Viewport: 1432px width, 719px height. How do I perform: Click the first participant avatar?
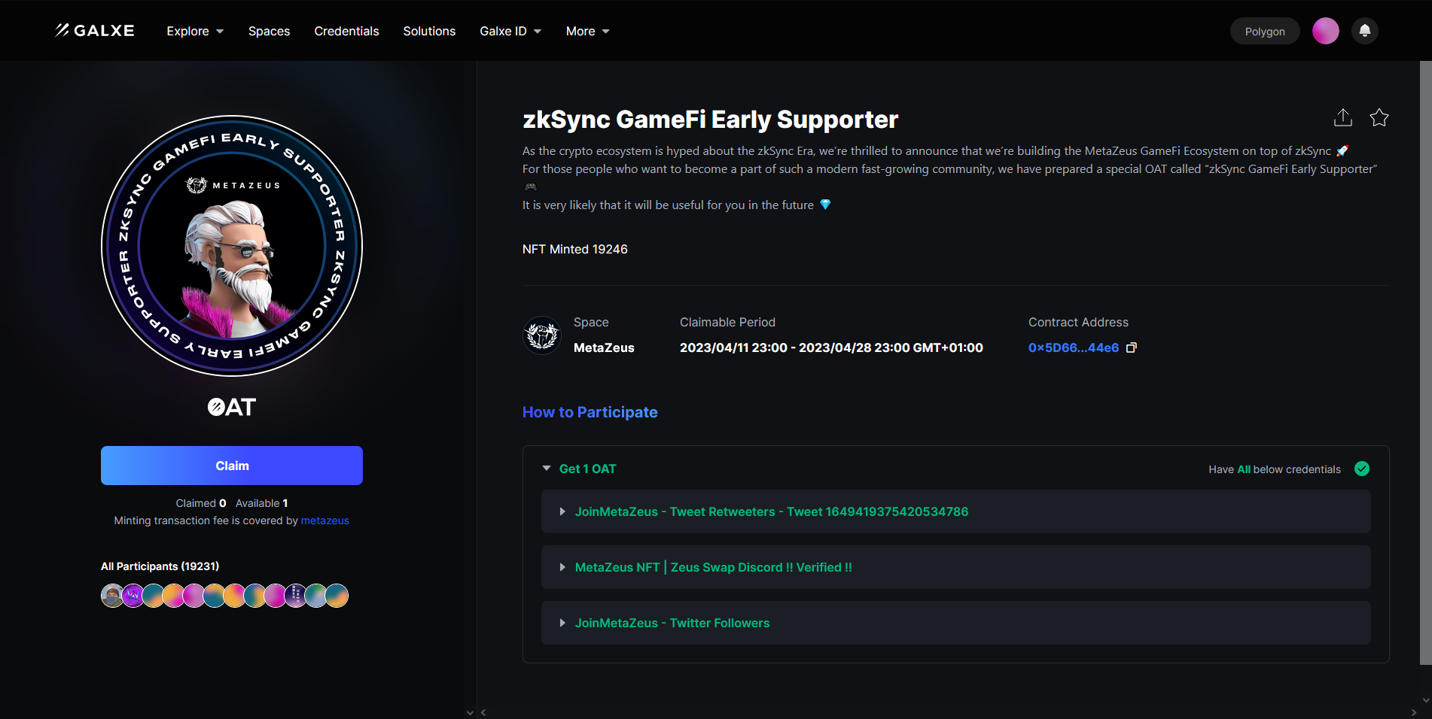point(112,596)
